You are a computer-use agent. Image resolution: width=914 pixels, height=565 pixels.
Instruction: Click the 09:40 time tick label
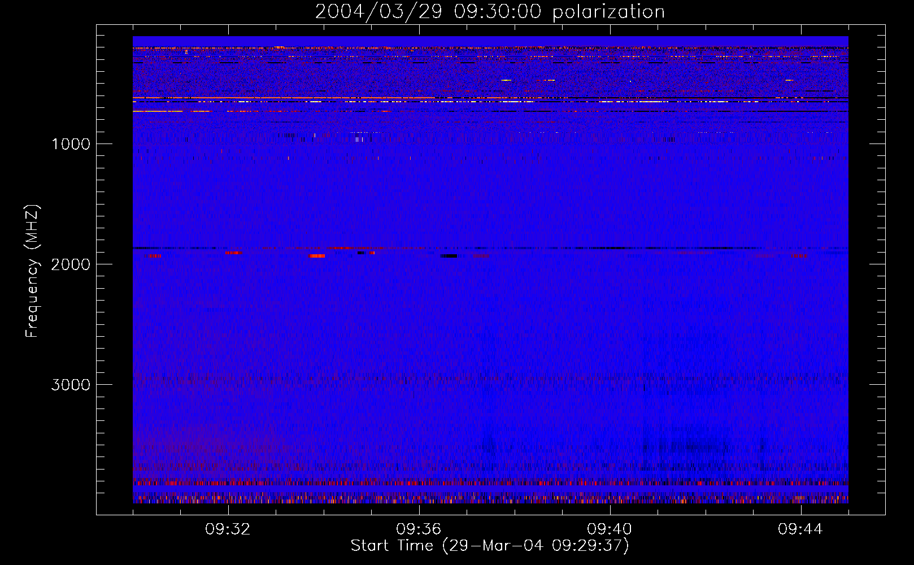click(610, 529)
